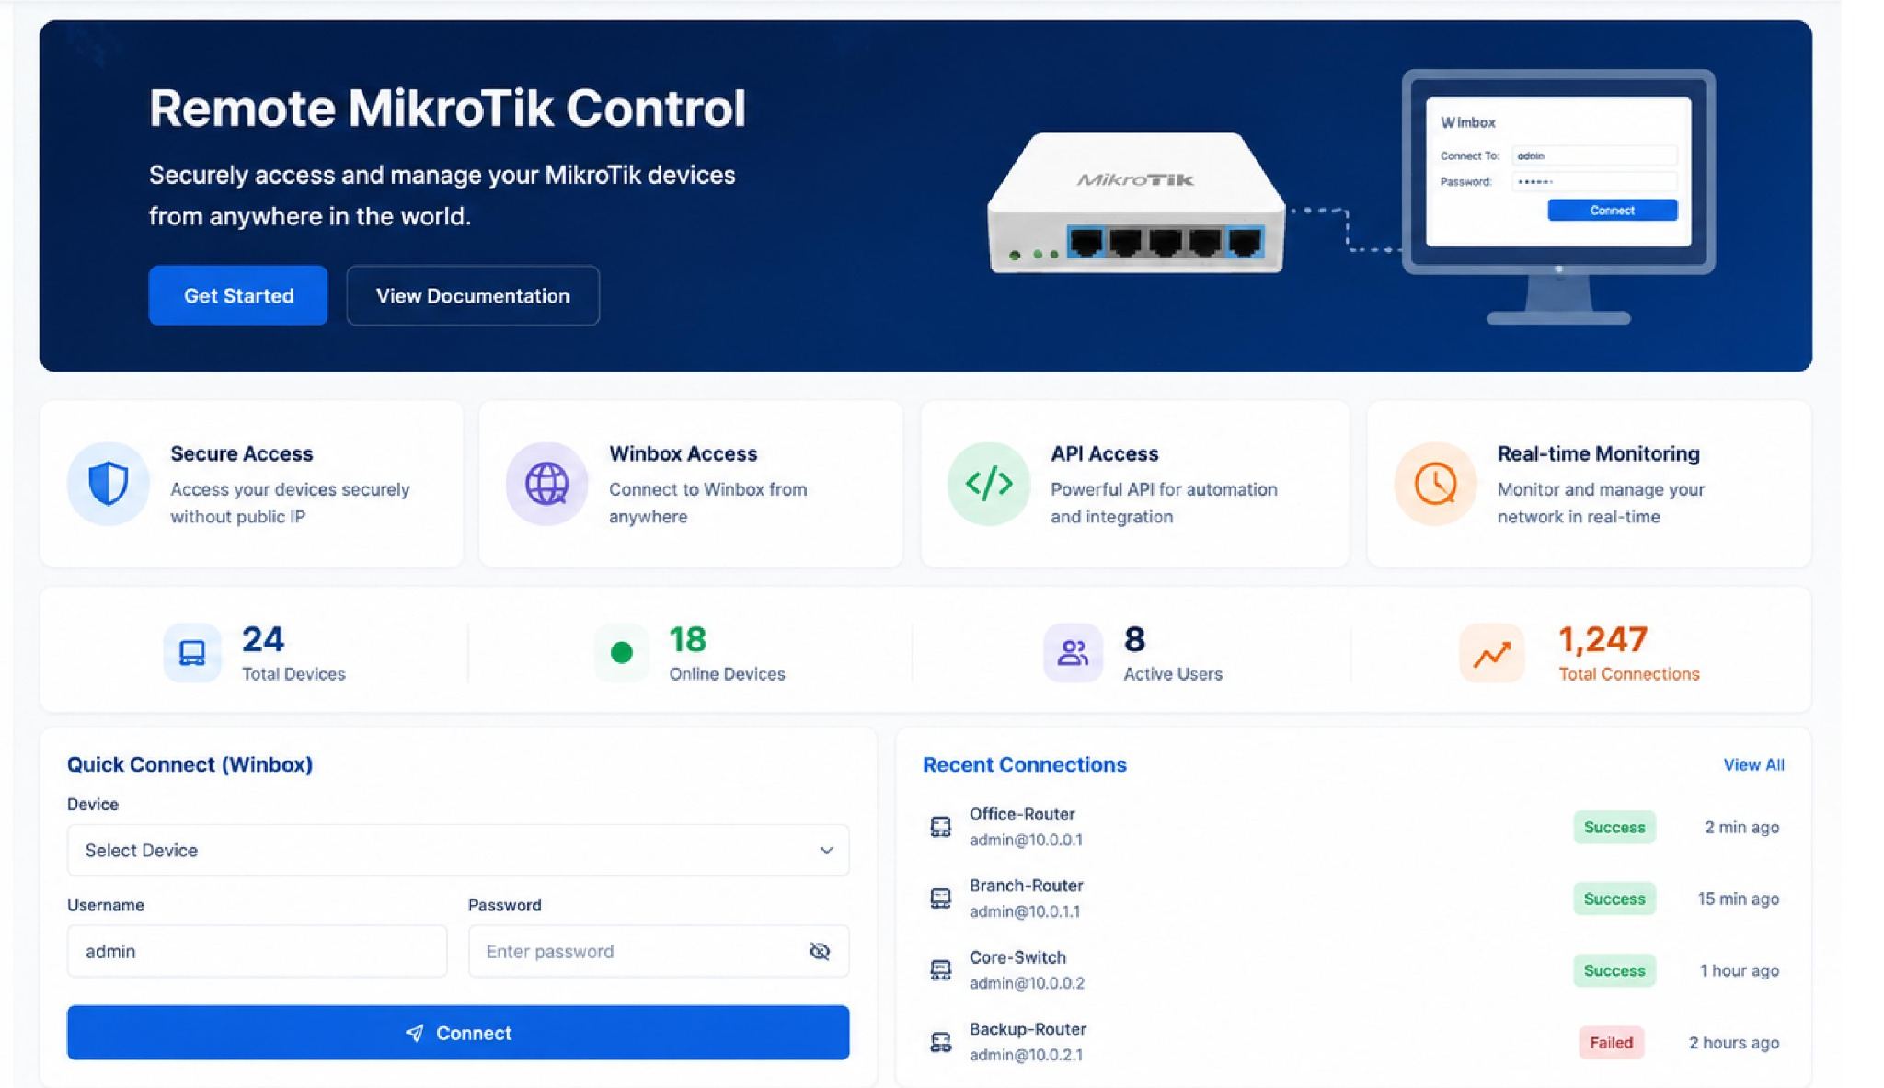Click the admin@10.0.2.1 address text
1884x1088 pixels.
pos(1026,1055)
